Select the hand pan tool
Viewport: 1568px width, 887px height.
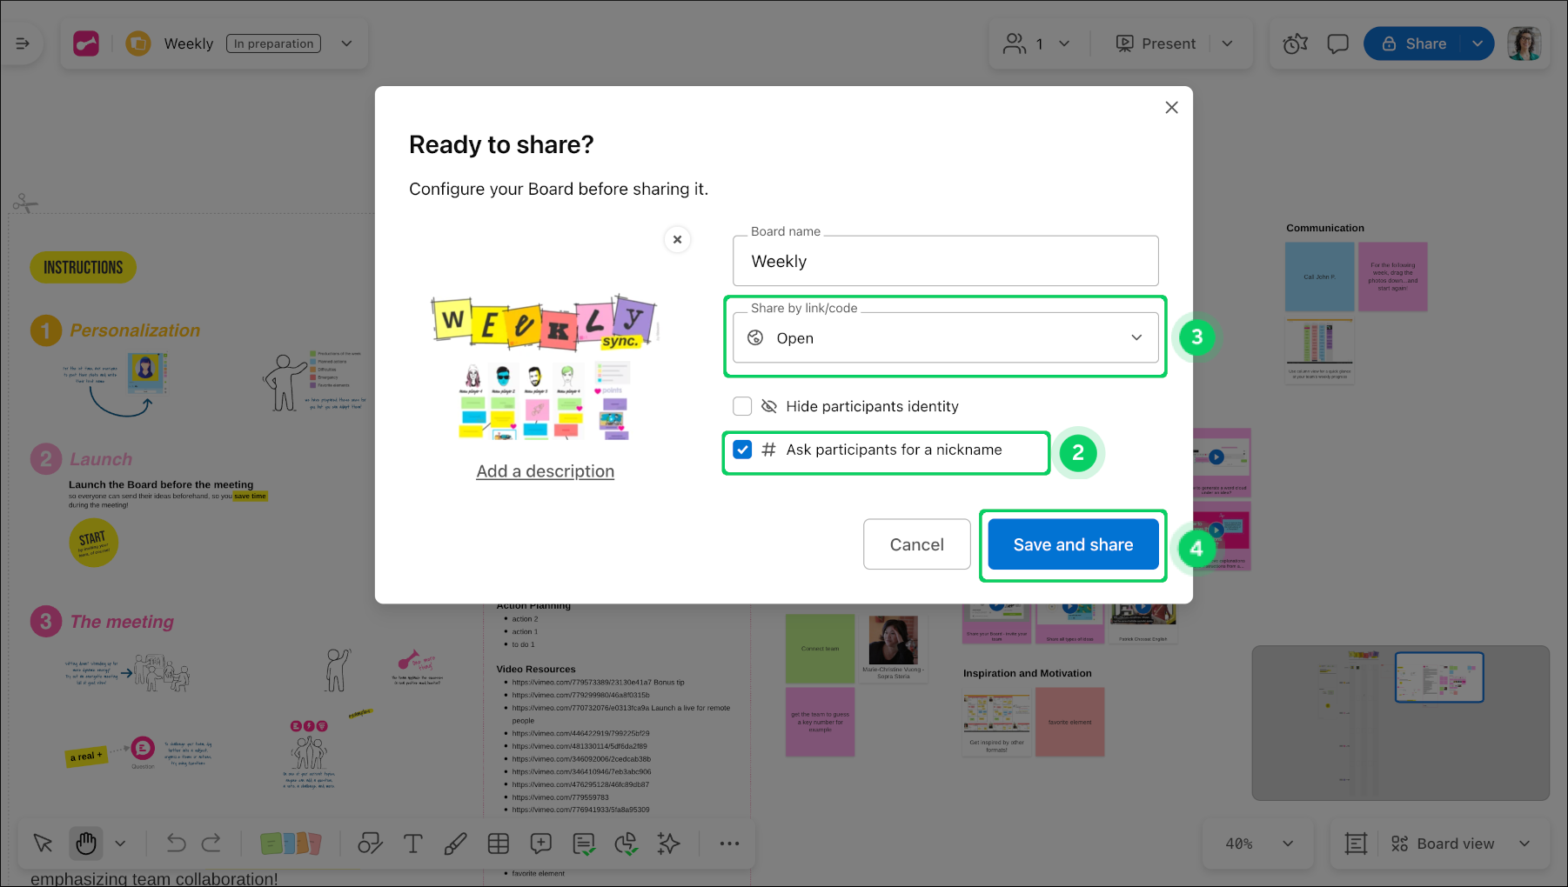(x=86, y=843)
